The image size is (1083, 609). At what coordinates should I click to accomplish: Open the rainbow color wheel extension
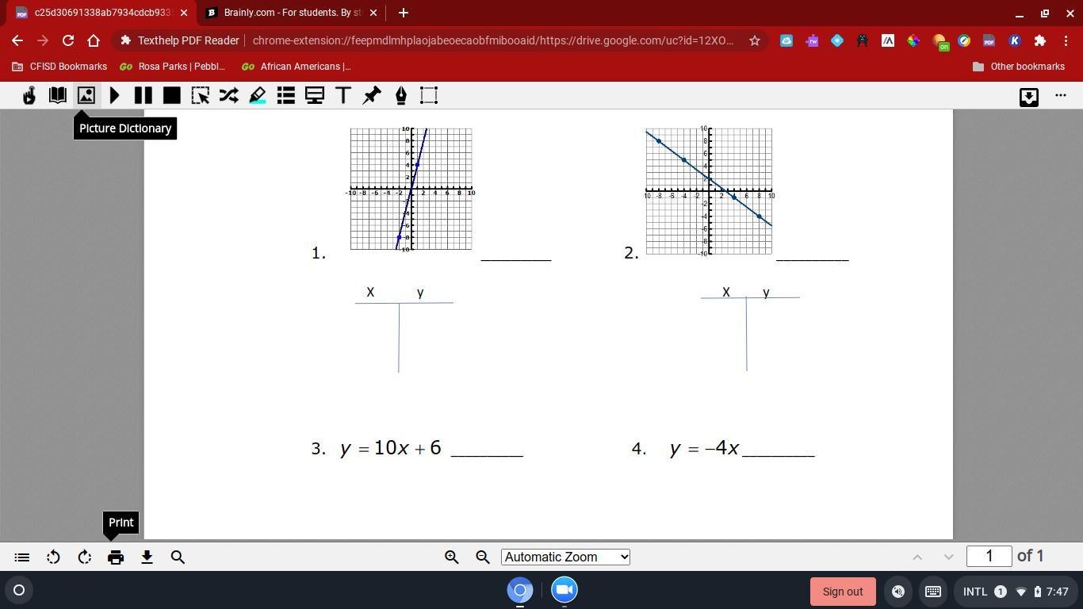click(x=913, y=40)
